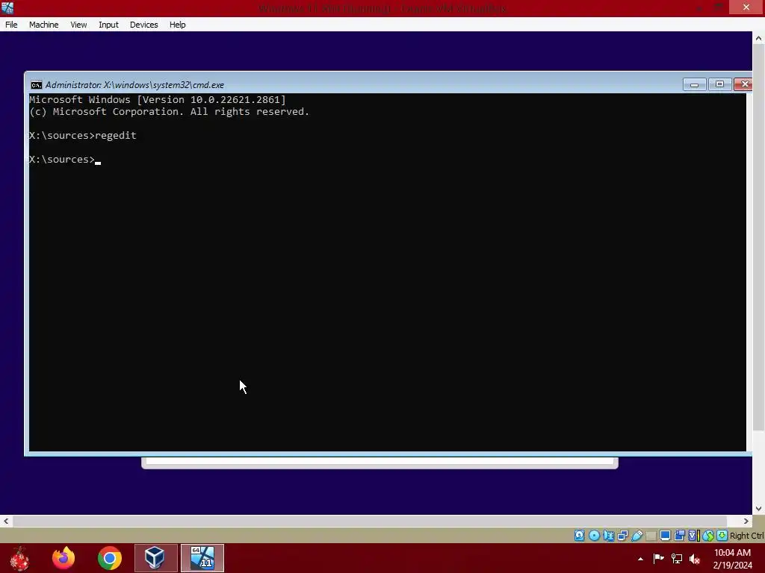The image size is (765, 573).
Task: Click the recording status icon
Action: (x=679, y=536)
